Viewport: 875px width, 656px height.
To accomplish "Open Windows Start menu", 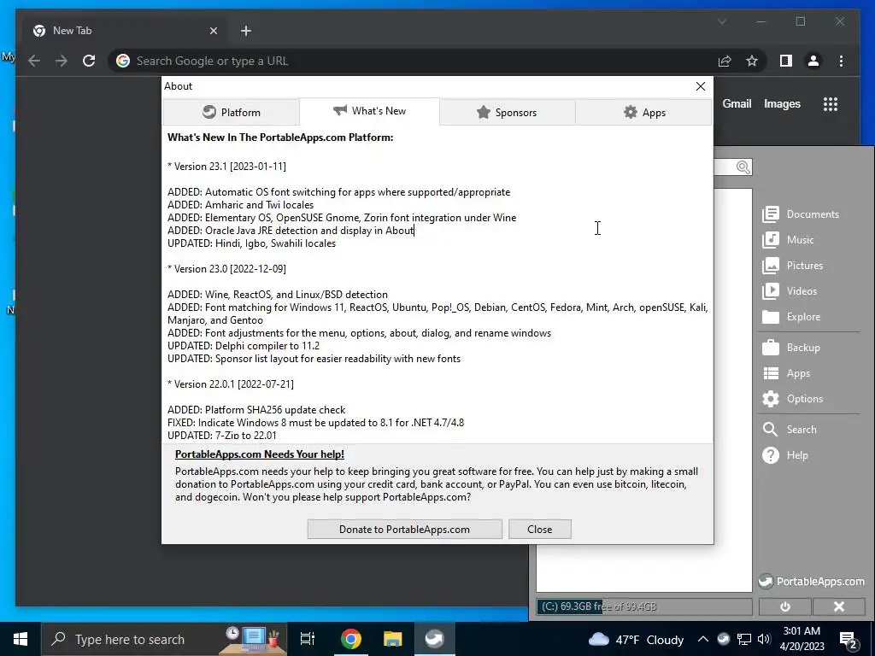I will pos(21,639).
